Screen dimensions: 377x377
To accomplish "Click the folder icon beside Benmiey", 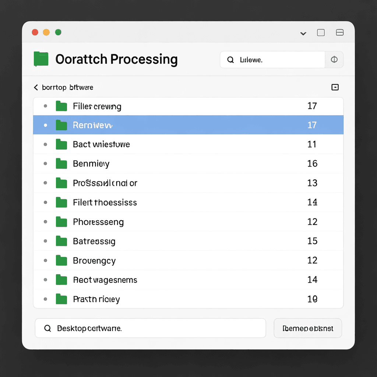I will click(61, 163).
